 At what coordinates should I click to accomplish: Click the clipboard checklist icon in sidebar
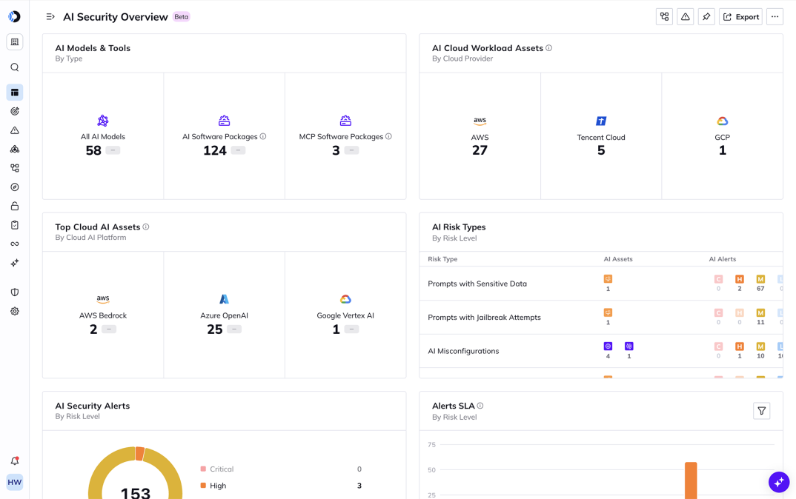tap(15, 224)
